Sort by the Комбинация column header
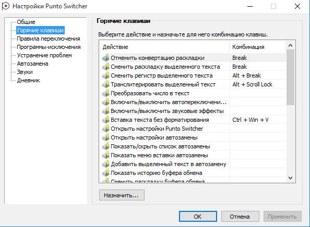The height and width of the screenshot is (227, 310). tap(258, 47)
